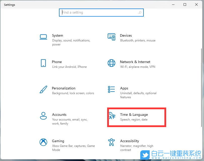Click the Settings title bar label
Image resolution: width=204 pixels, height=161 pixels.
pyautogui.click(x=9, y=5)
